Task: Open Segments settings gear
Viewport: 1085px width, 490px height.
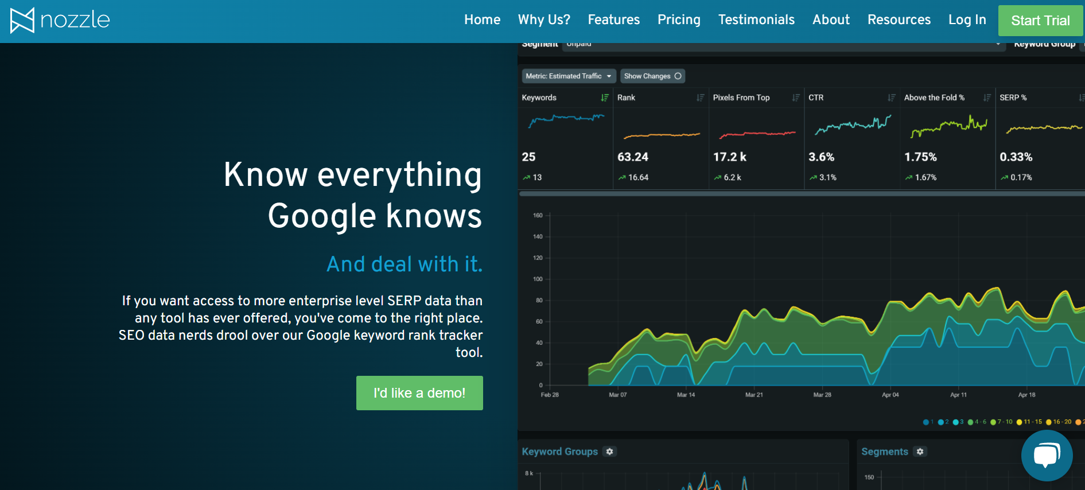Action: click(x=920, y=452)
